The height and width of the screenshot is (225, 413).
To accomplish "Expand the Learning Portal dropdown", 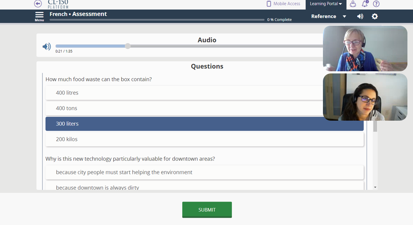I will 326,4.
